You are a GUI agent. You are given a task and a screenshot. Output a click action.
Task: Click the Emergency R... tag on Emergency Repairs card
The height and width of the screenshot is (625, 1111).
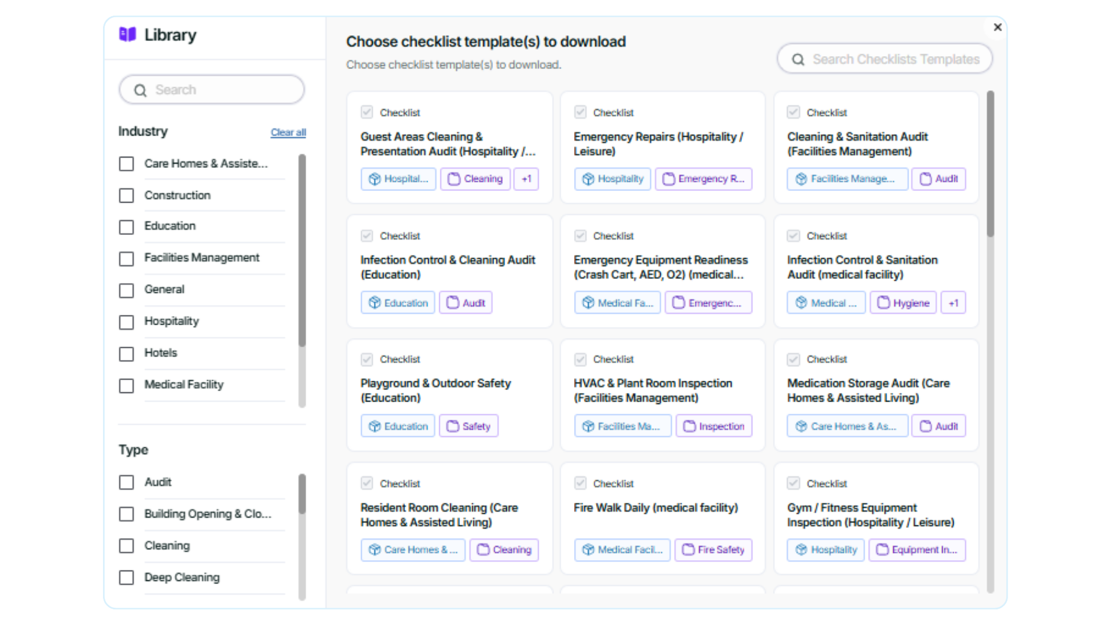[x=704, y=179]
